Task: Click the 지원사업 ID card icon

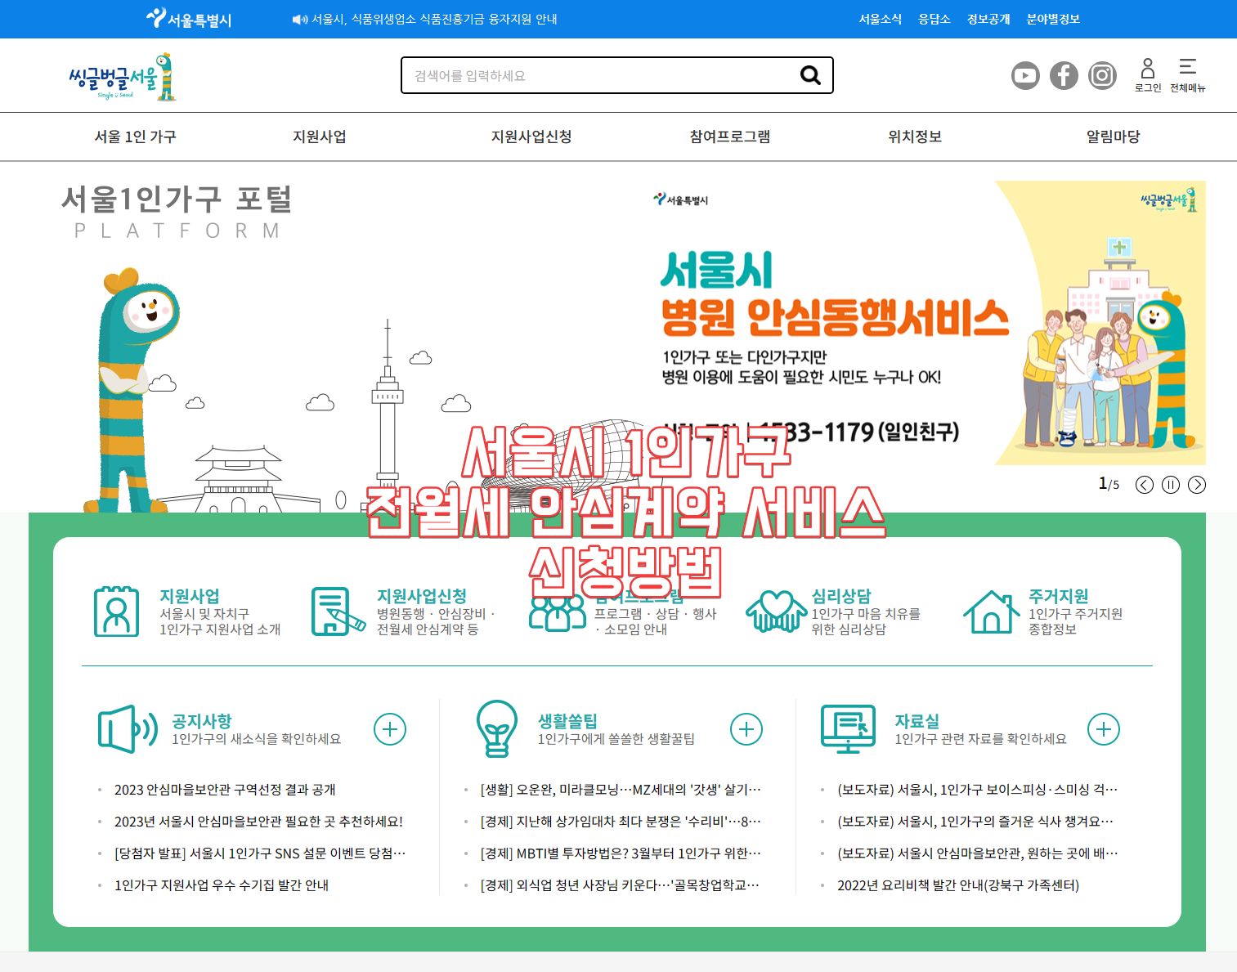Action: click(x=116, y=611)
